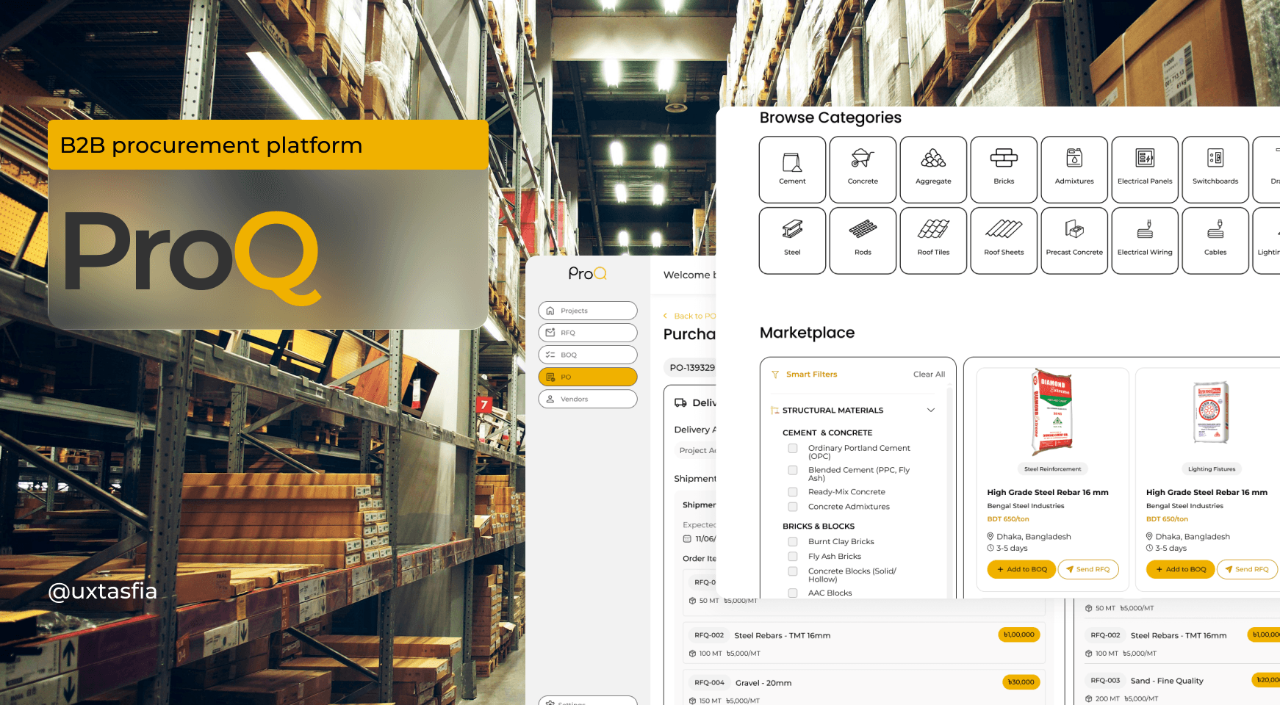Click Bengal Steel Industries on first card

1026,506
